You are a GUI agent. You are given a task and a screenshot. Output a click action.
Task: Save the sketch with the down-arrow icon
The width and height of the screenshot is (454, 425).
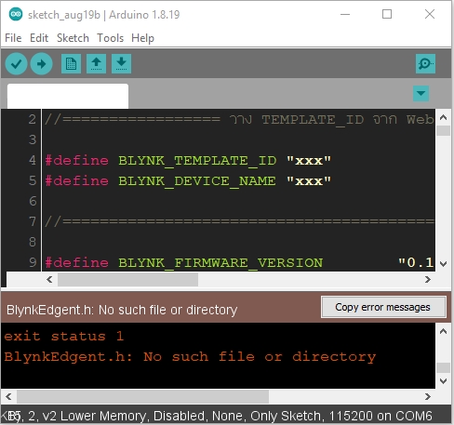click(121, 64)
